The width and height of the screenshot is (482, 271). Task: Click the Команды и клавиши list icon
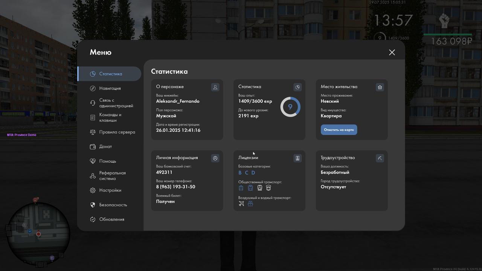(93, 117)
